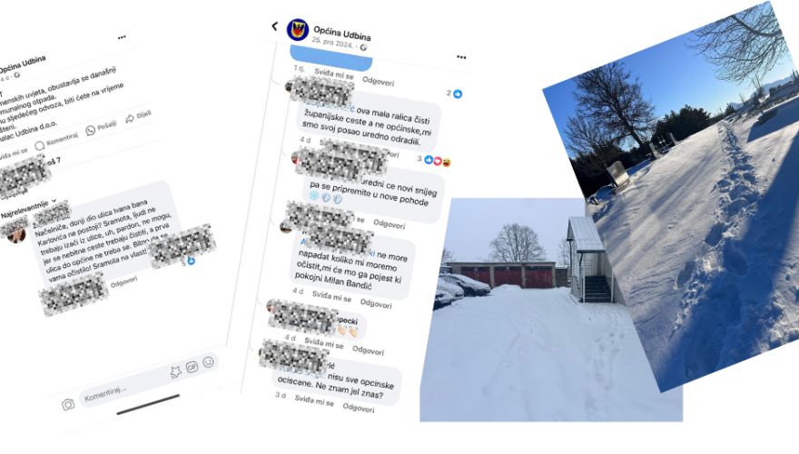Tap the Komentiraj comment icon under post
The image size is (799, 454).
(x=56, y=141)
